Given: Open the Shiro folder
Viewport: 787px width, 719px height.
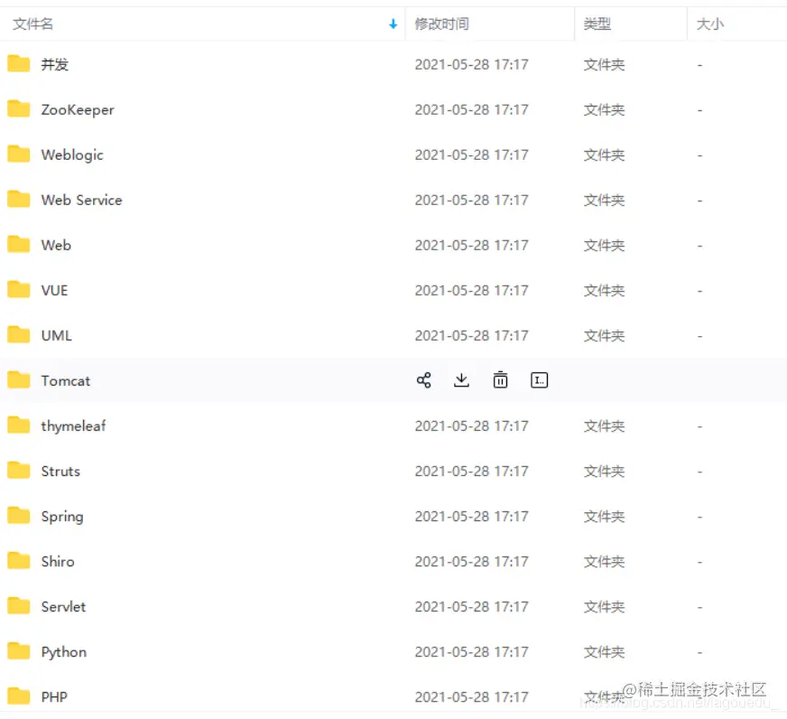Looking at the screenshot, I should pos(57,561).
